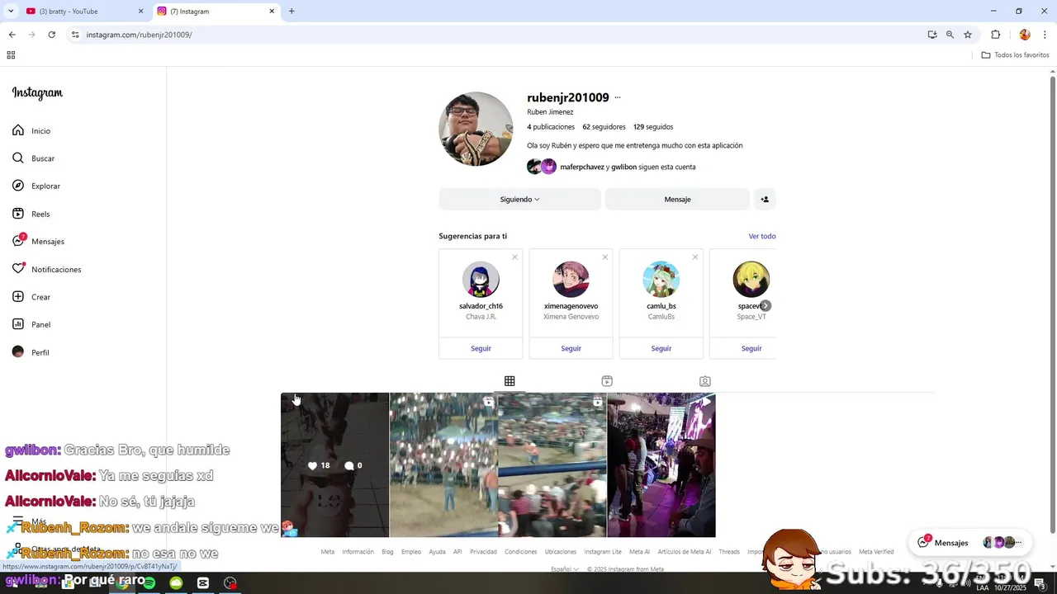The image size is (1057, 594).
Task: Reload the page
Action: (51, 35)
